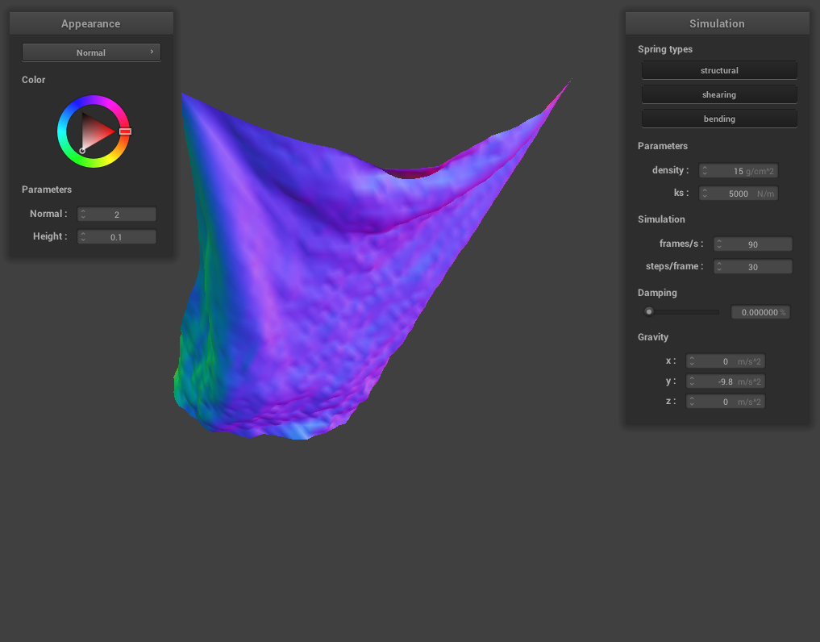Click inside the color wheel triangle
The height and width of the screenshot is (642, 820).
(x=94, y=131)
